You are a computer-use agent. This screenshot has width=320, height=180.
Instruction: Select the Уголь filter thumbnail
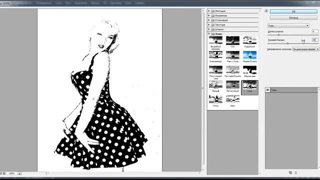[x=215, y=99]
